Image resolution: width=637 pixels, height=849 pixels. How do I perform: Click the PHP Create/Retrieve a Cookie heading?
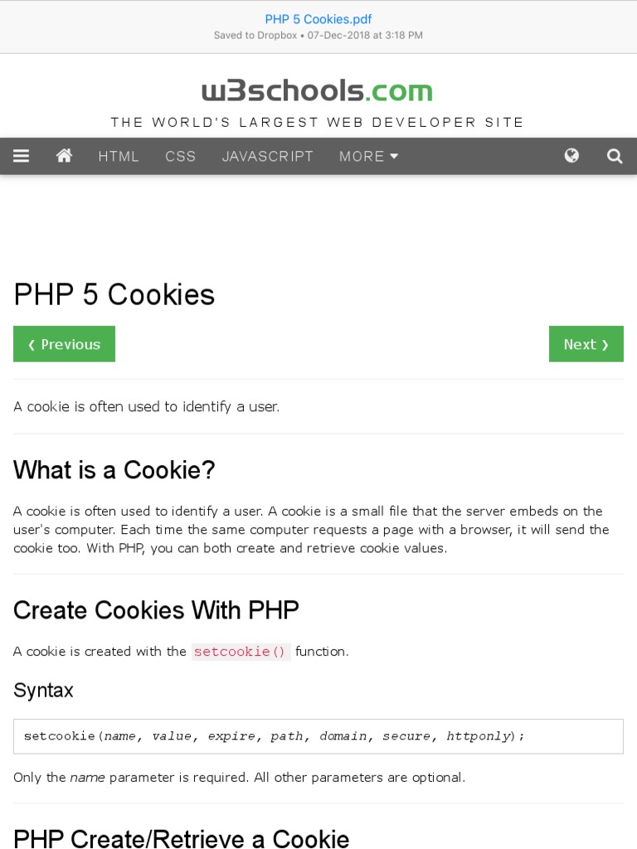coord(182,838)
